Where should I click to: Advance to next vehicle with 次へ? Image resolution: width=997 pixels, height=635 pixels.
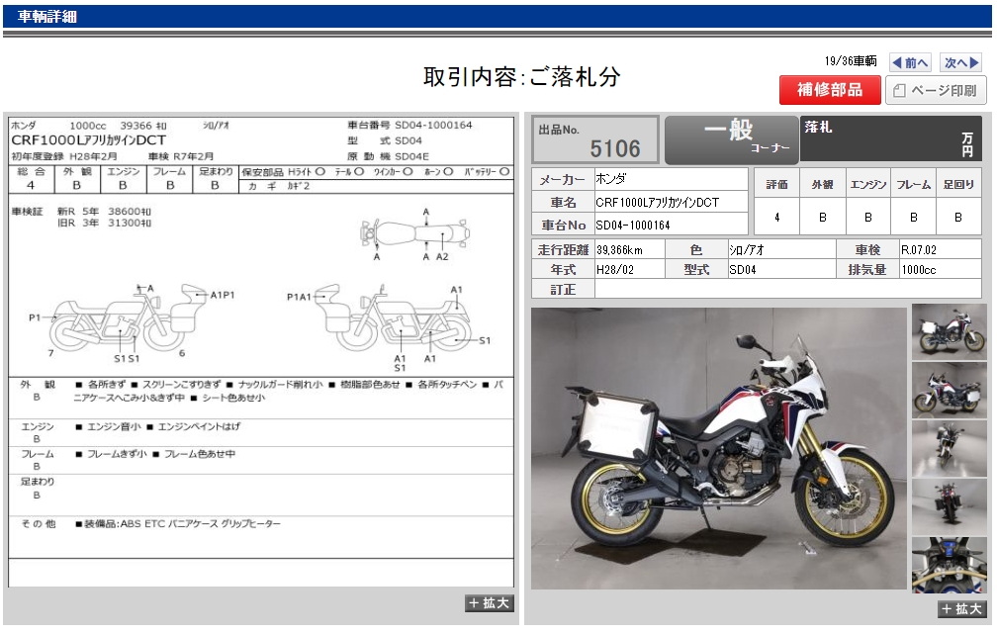coord(960,62)
